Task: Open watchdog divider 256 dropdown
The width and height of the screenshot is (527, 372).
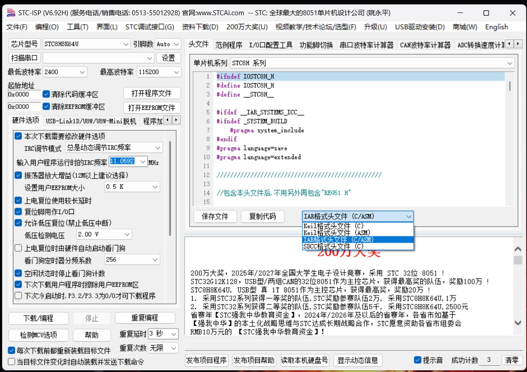Action: pyautogui.click(x=132, y=260)
